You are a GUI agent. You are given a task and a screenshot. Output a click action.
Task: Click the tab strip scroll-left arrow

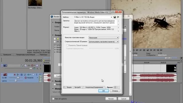pos(117,87)
